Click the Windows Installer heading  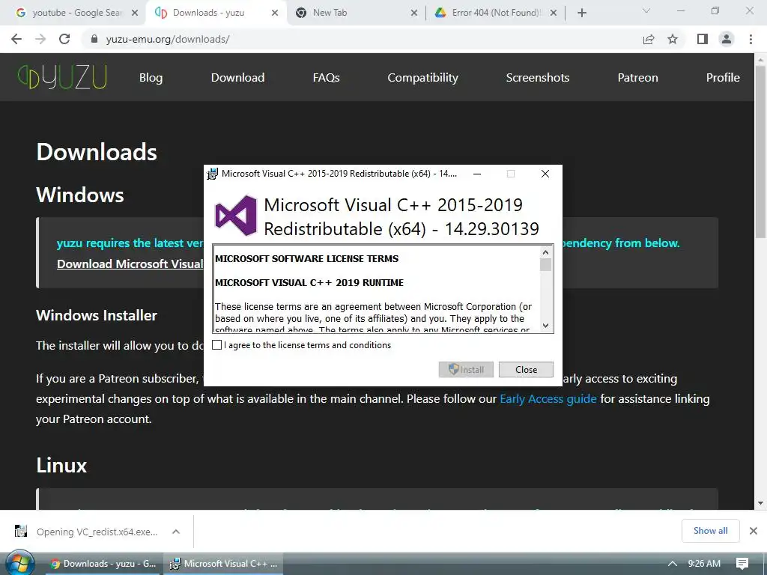(97, 315)
